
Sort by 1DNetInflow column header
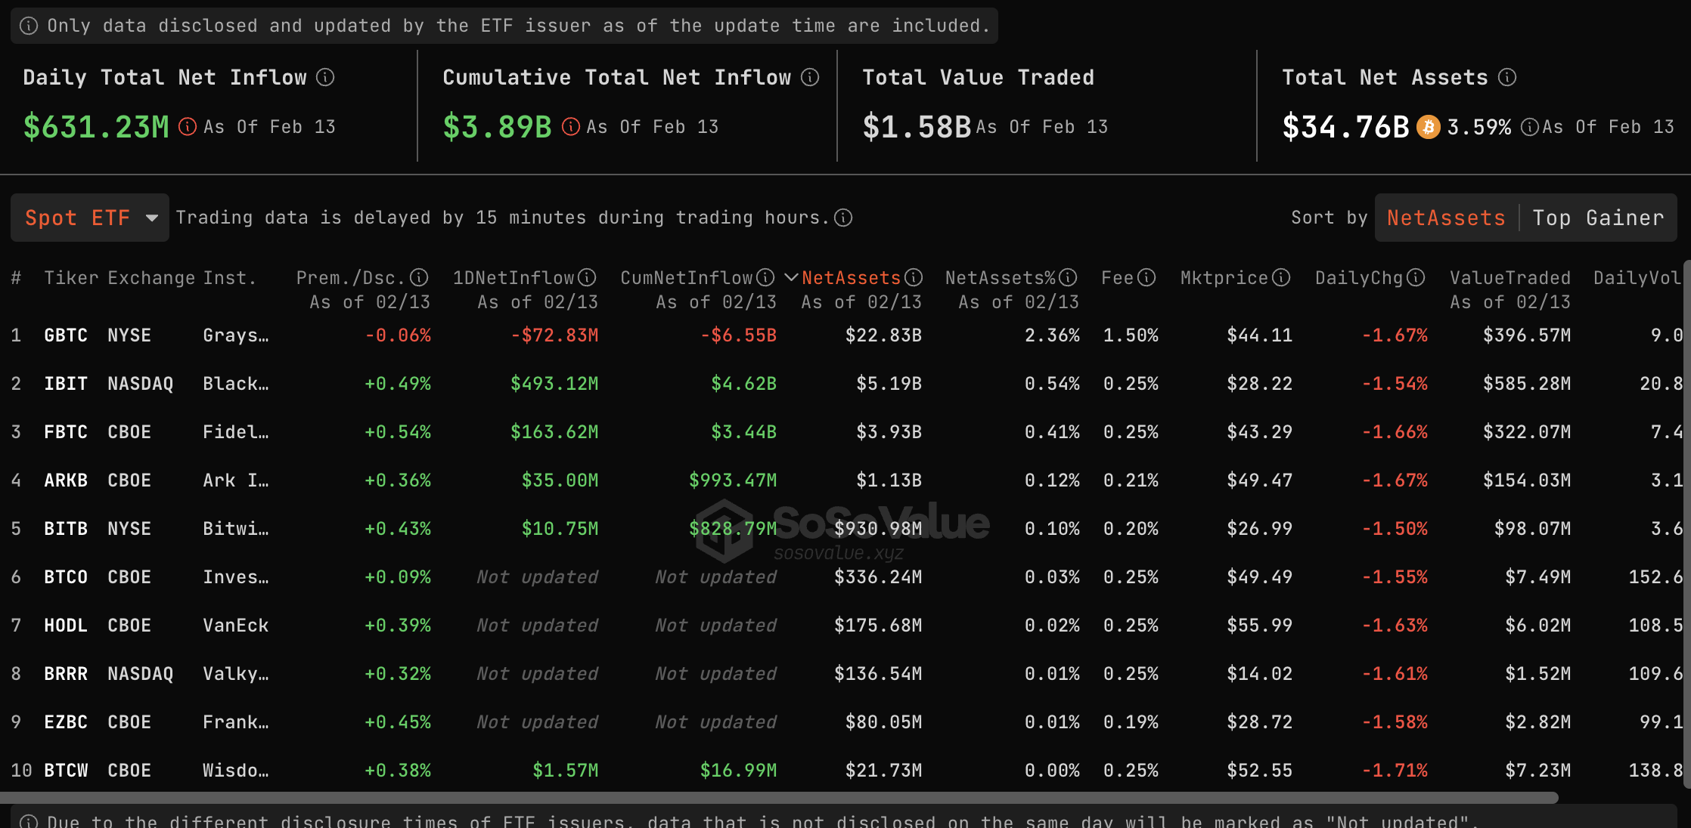(x=514, y=277)
